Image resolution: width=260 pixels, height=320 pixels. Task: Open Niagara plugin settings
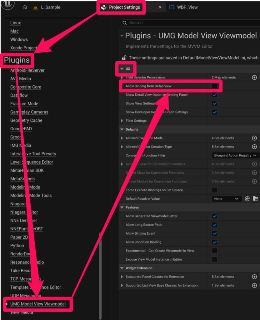pos(18,204)
